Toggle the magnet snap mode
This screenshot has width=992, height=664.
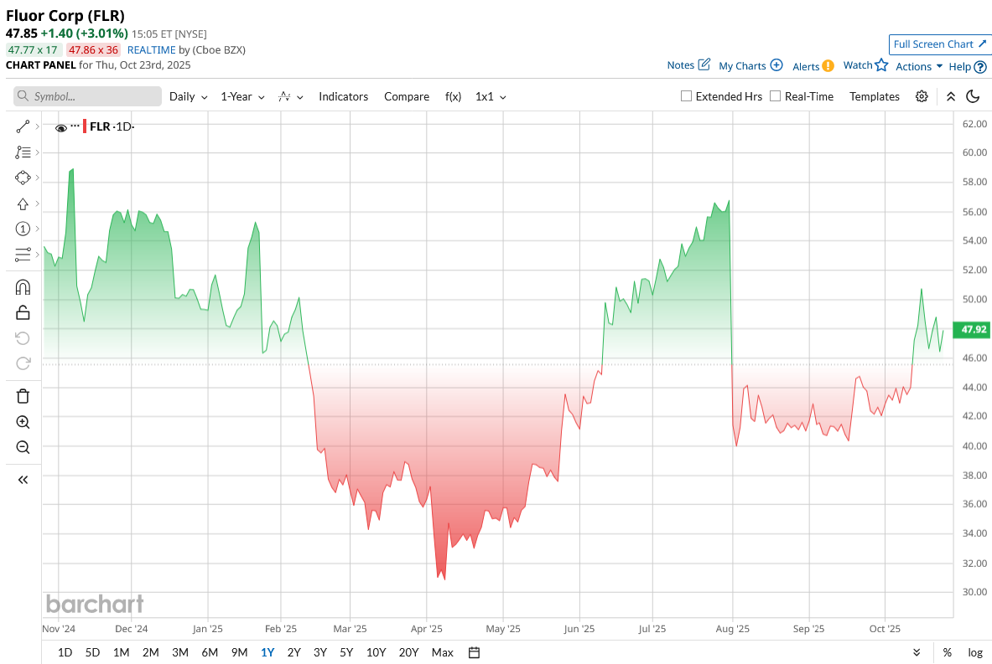click(x=23, y=287)
